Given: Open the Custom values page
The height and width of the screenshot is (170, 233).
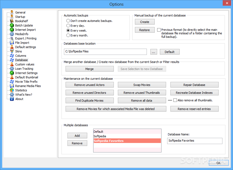Looking at the screenshot, I should pos(25,64).
